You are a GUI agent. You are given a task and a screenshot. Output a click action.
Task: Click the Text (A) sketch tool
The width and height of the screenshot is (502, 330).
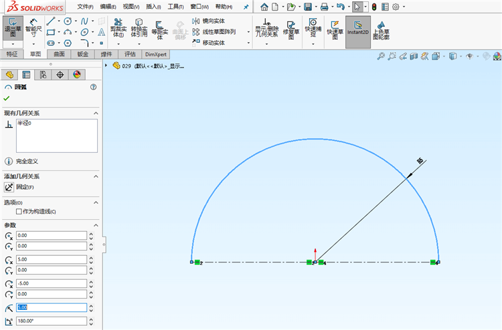tap(102, 32)
